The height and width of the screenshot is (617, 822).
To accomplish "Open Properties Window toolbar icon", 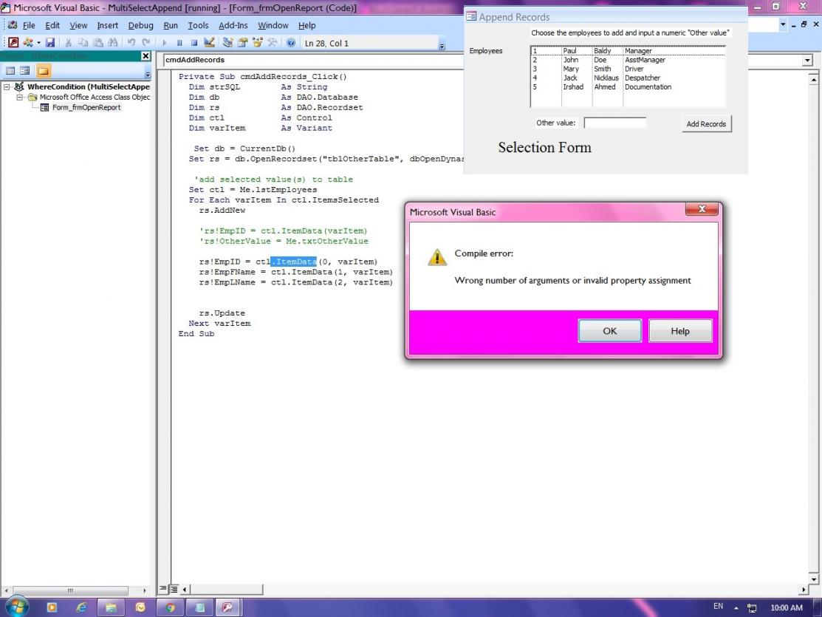I will click(x=242, y=43).
